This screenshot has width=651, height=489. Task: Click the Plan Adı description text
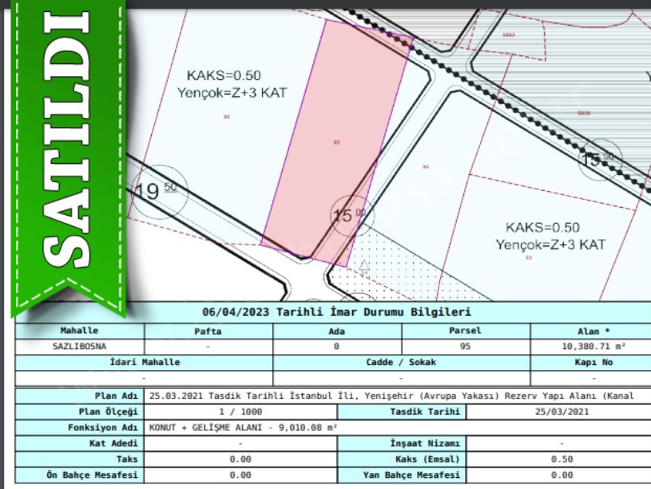click(398, 396)
